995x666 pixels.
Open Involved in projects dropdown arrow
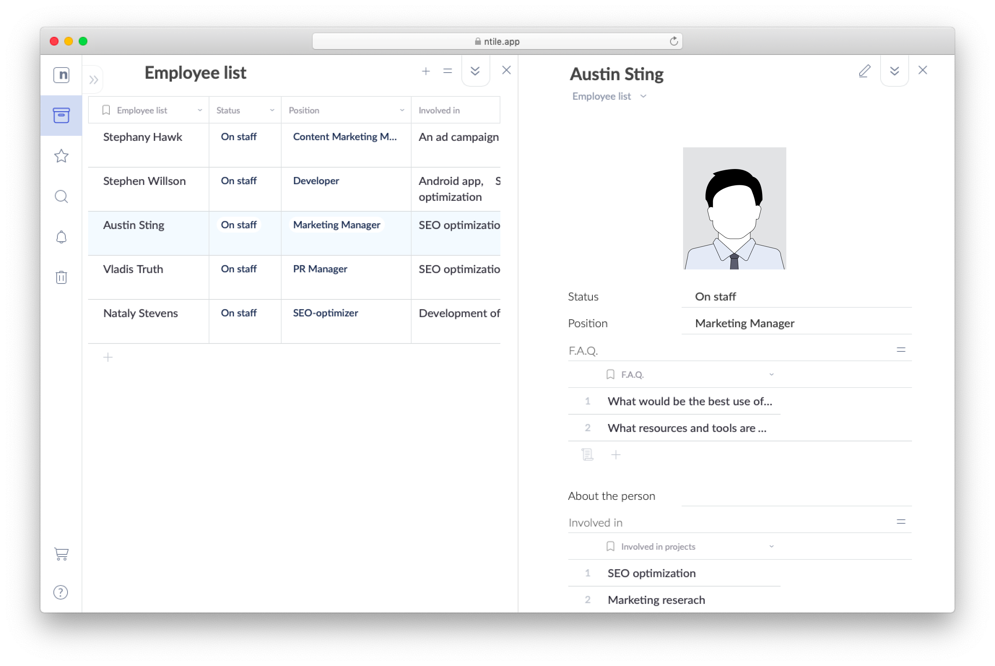(771, 546)
